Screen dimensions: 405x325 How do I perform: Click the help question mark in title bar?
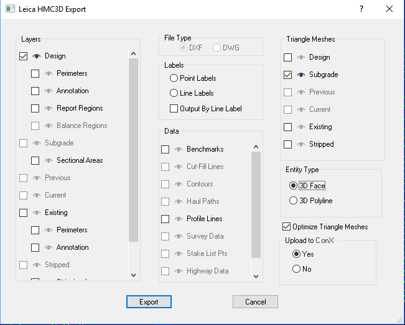[361, 9]
